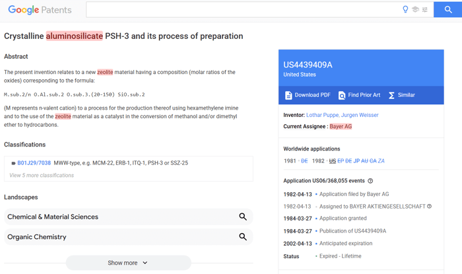Click the Download PDF button
This screenshot has width=462, height=274.
[x=308, y=95]
